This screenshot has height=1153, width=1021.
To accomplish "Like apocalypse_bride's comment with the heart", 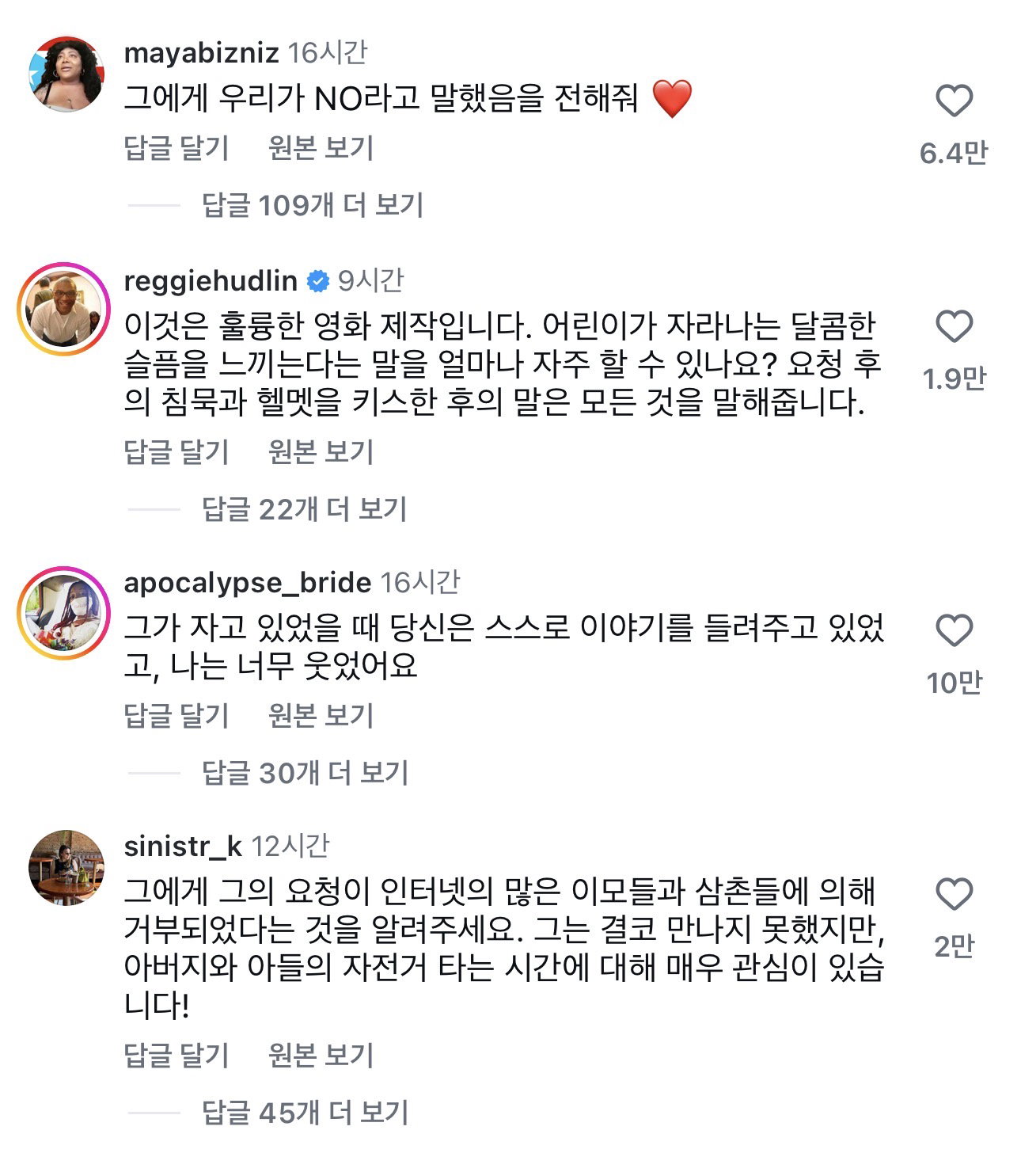I will 954,631.
